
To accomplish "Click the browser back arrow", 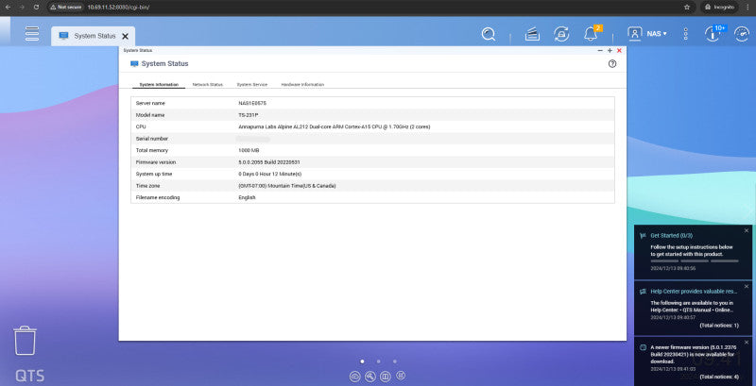I will click(x=8, y=8).
